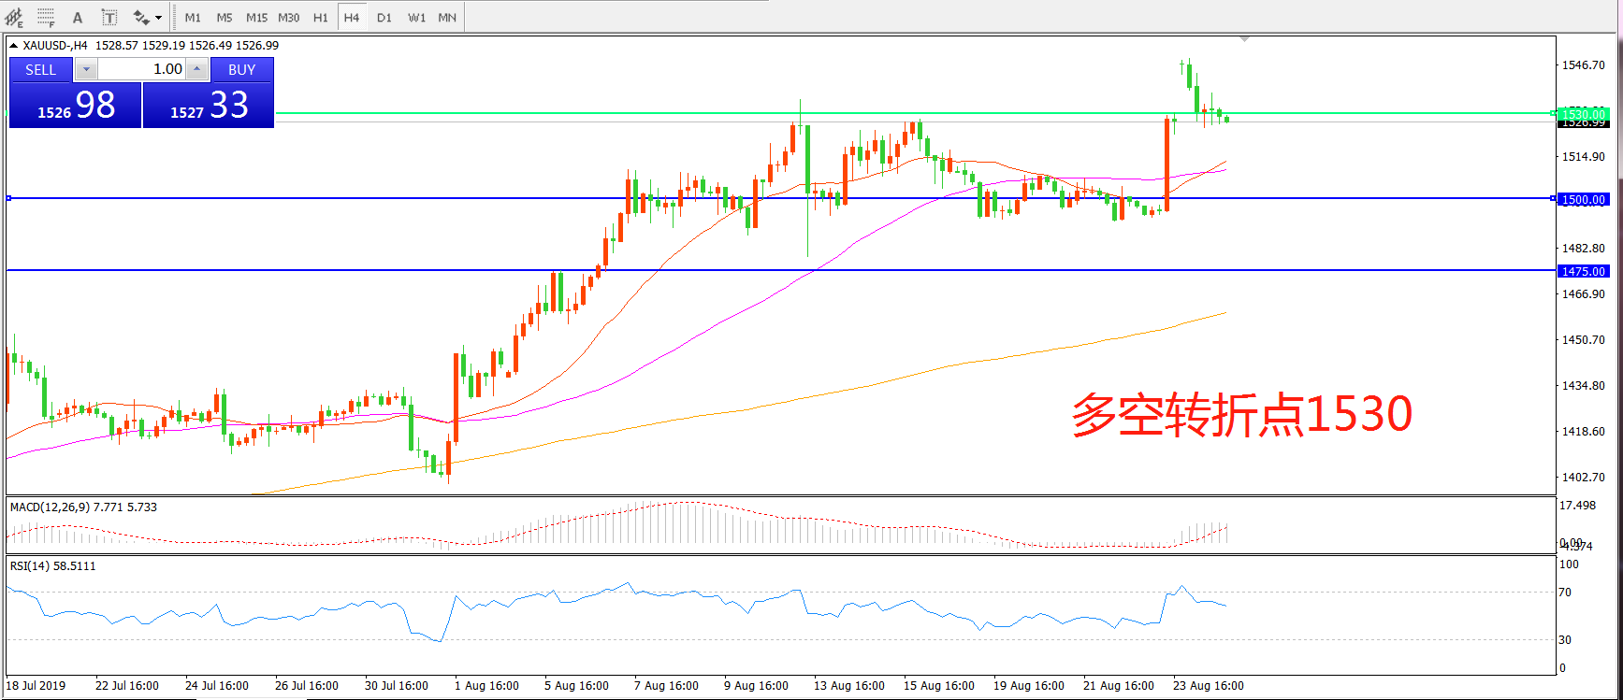
Task: Toggle the H1 timeframe button
Action: 320,17
